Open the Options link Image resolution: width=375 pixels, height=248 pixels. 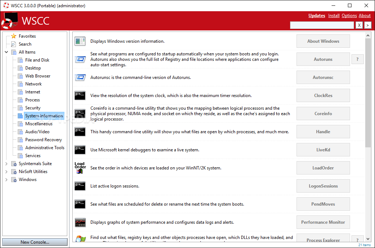pyautogui.click(x=349, y=16)
